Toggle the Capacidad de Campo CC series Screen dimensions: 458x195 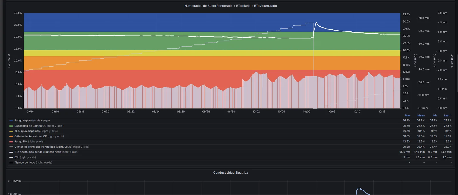click(x=30, y=126)
